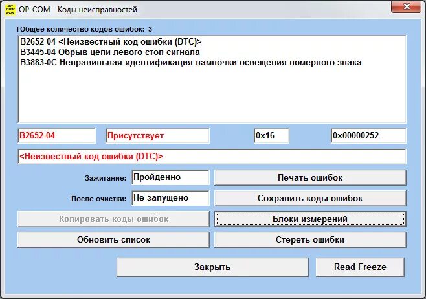This screenshot has height=299, width=426.
Task: Click the total error codes count label
Action: point(84,29)
